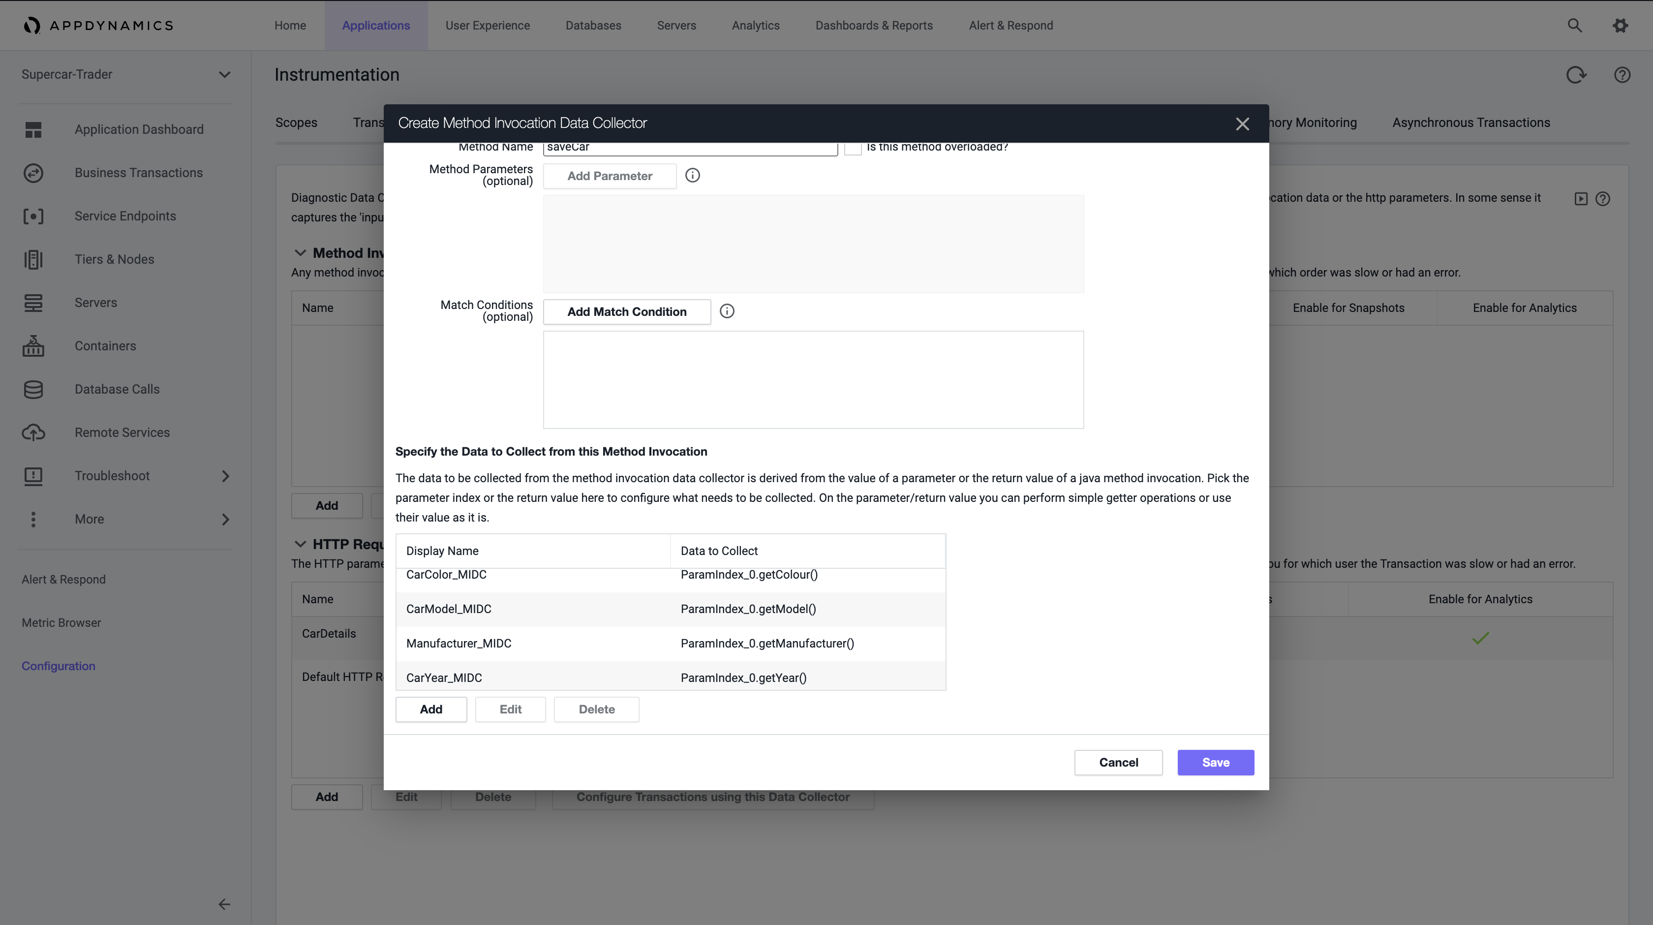The height and width of the screenshot is (925, 1653).
Task: Open Dashboards & Reports menu
Action: 874,26
